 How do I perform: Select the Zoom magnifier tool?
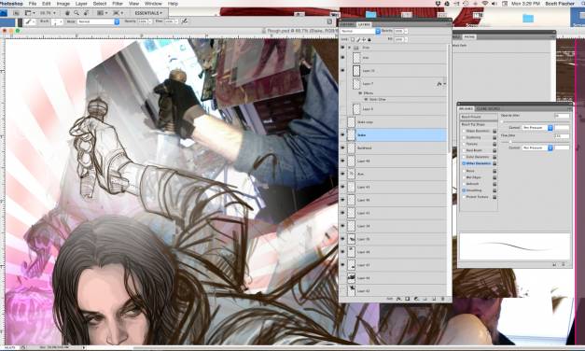(x=77, y=13)
